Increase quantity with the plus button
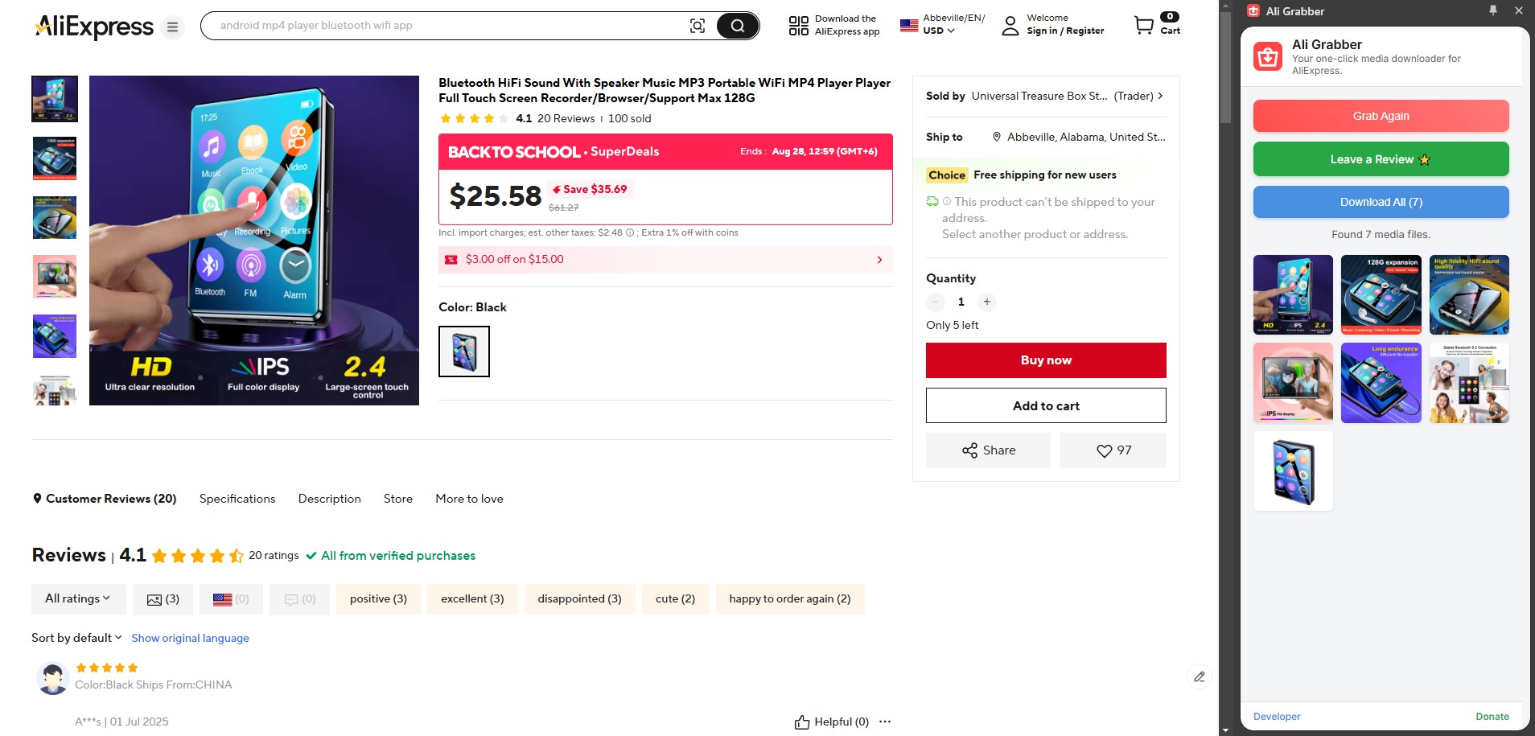This screenshot has width=1535, height=736. (x=987, y=302)
